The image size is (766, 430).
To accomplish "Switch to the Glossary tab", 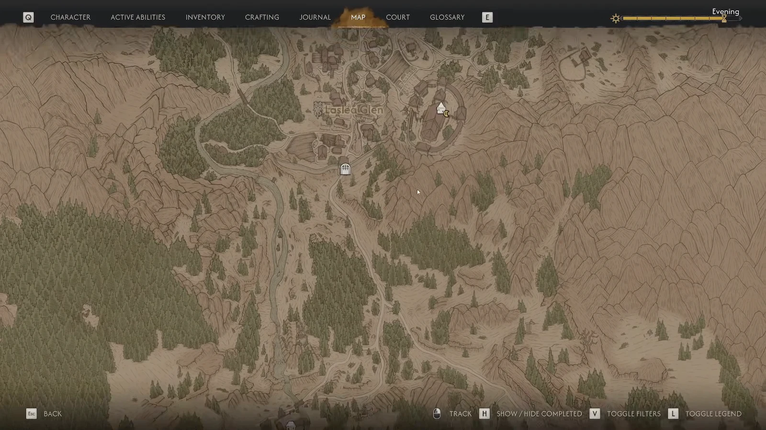I will coord(447,17).
